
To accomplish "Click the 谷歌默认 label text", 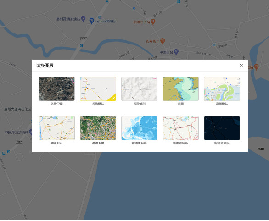I will [x=98, y=104].
